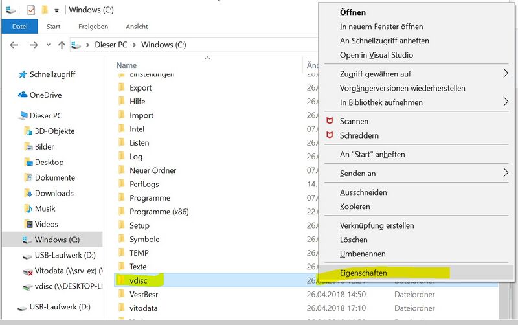The width and height of the screenshot is (518, 325).
Task: Open the Datei tab
Action: (x=19, y=27)
